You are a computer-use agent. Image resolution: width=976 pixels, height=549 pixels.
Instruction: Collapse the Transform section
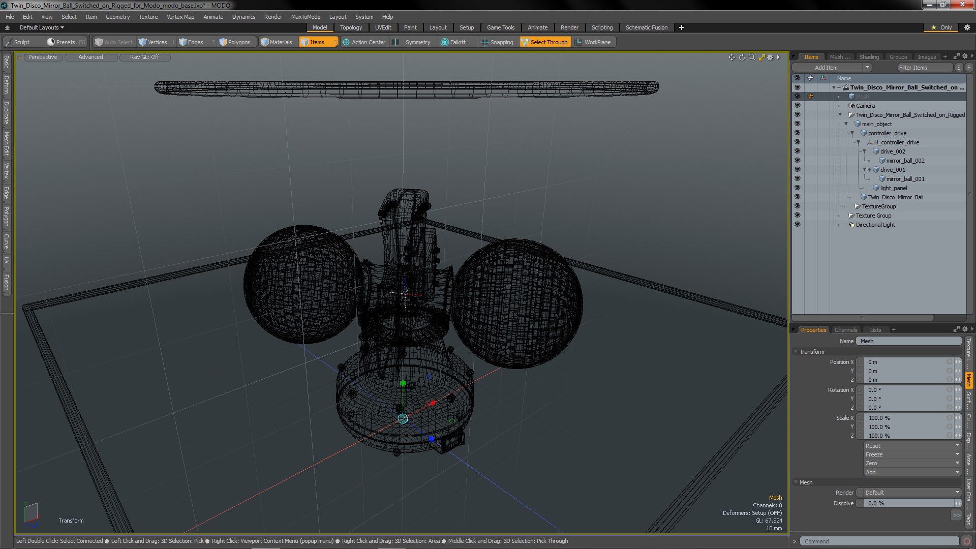(x=796, y=352)
